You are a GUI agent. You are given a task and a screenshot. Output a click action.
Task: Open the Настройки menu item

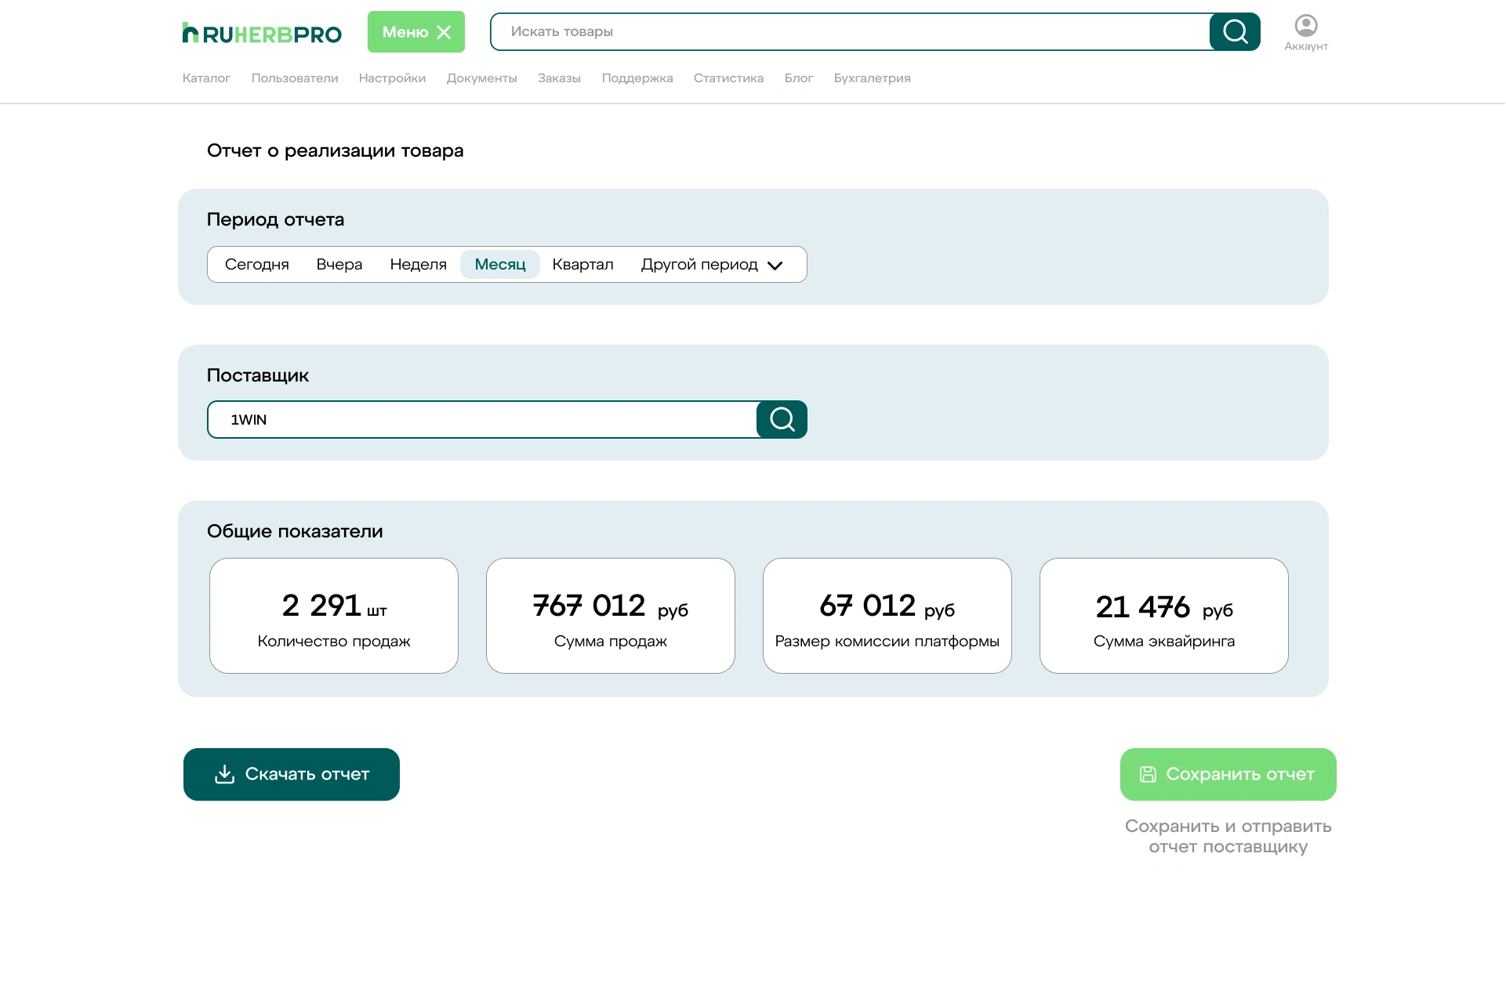tap(392, 78)
